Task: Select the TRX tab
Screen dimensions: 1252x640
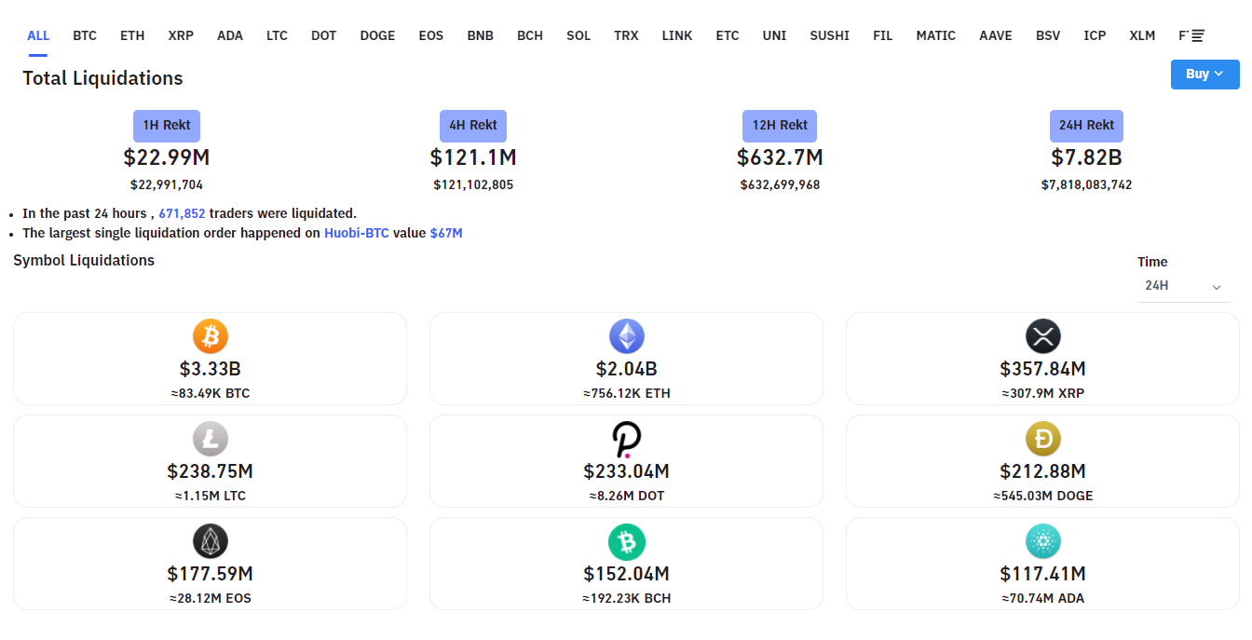Action: point(626,35)
